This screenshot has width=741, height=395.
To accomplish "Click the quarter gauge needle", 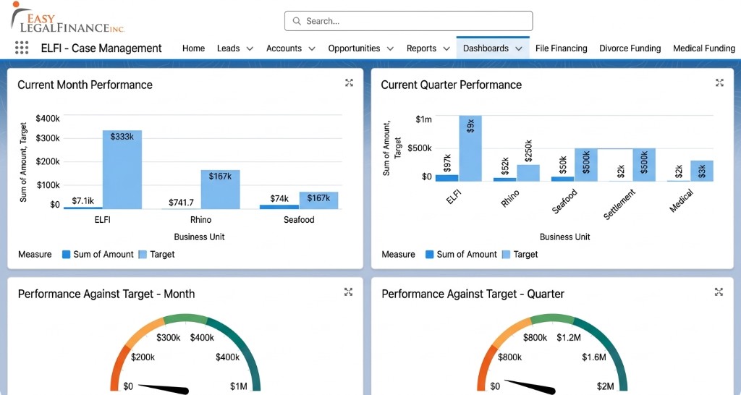I will click(x=530, y=387).
